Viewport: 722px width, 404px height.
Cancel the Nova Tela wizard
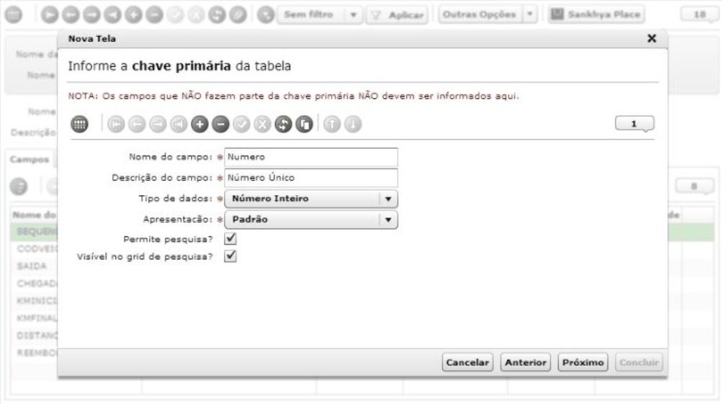pos(467,362)
